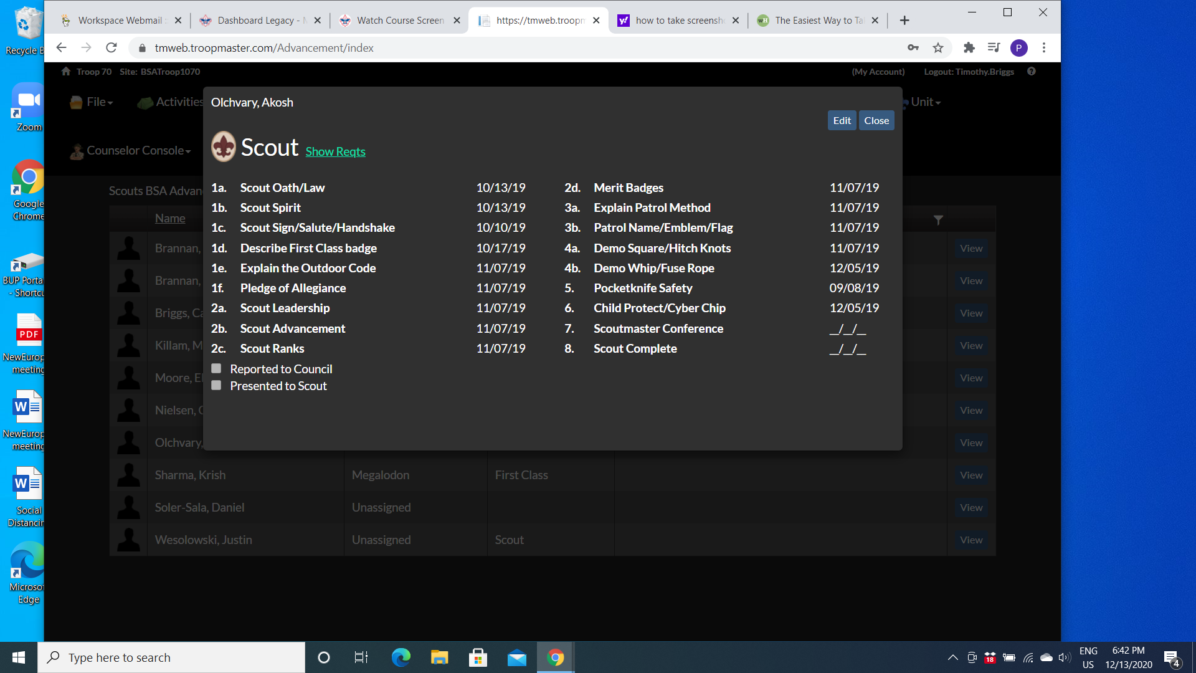Open the saved password key icon
Image resolution: width=1196 pixels, height=673 pixels.
coord(913,48)
